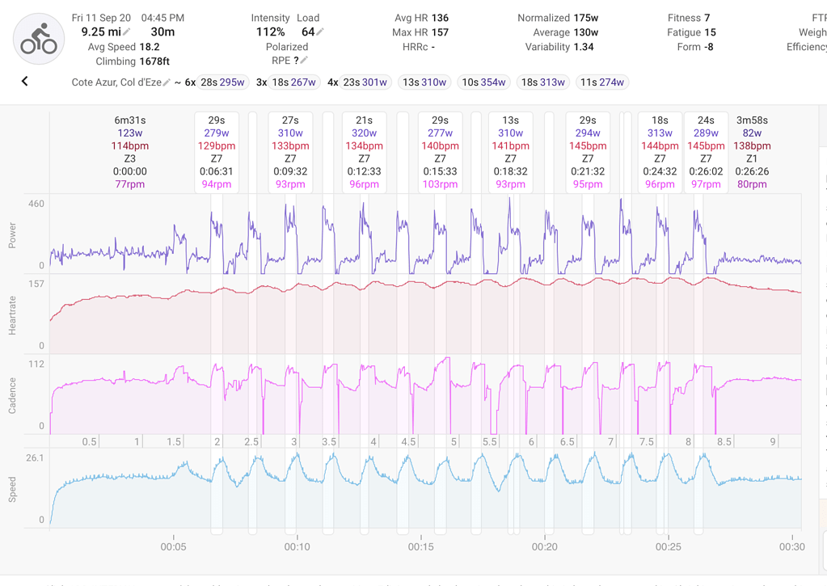Toggle the 6x 28s 295w interval set chip

(x=223, y=82)
